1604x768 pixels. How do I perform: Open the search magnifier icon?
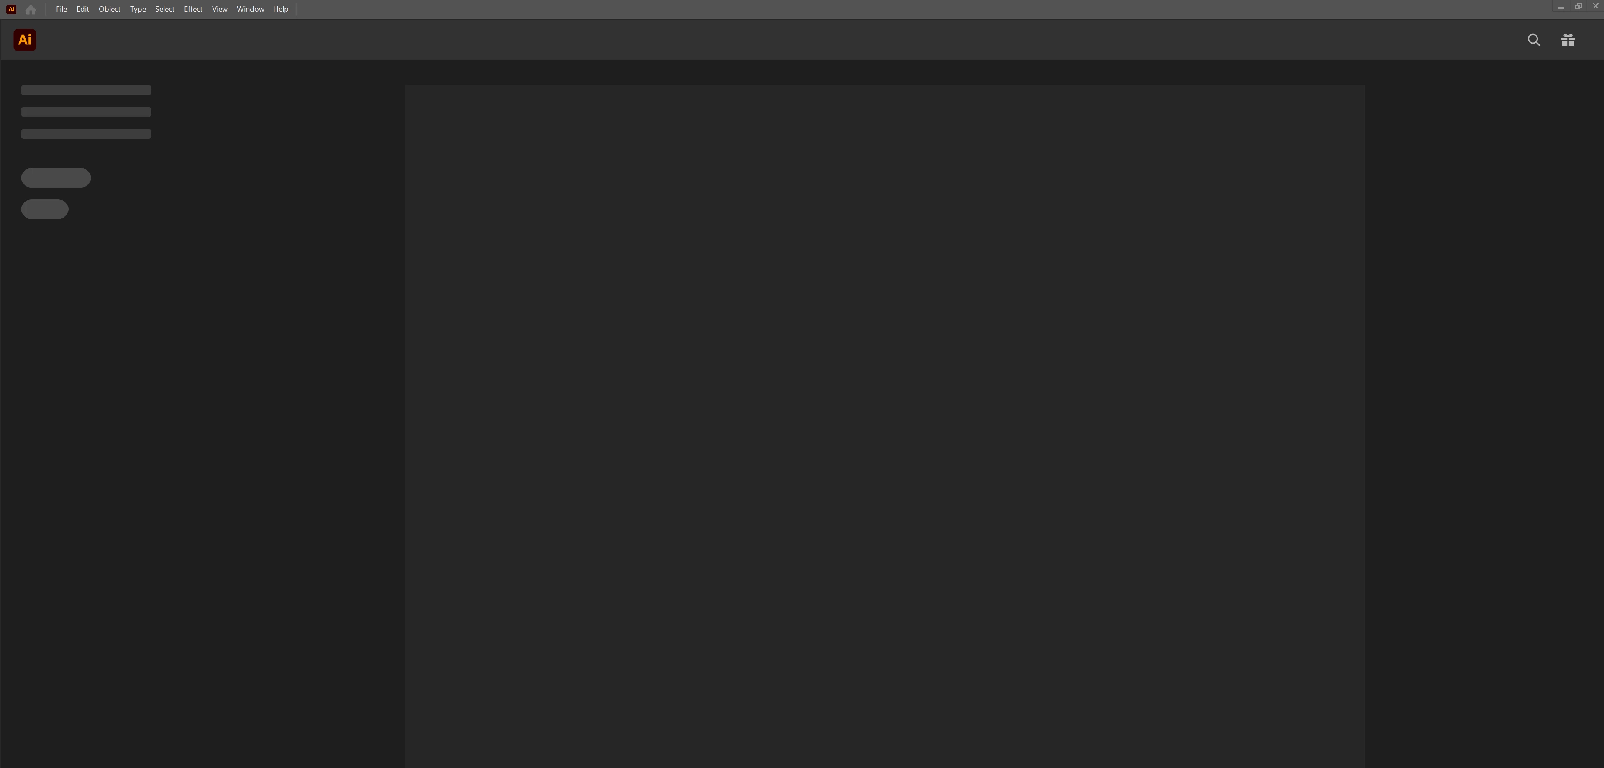pyautogui.click(x=1534, y=41)
